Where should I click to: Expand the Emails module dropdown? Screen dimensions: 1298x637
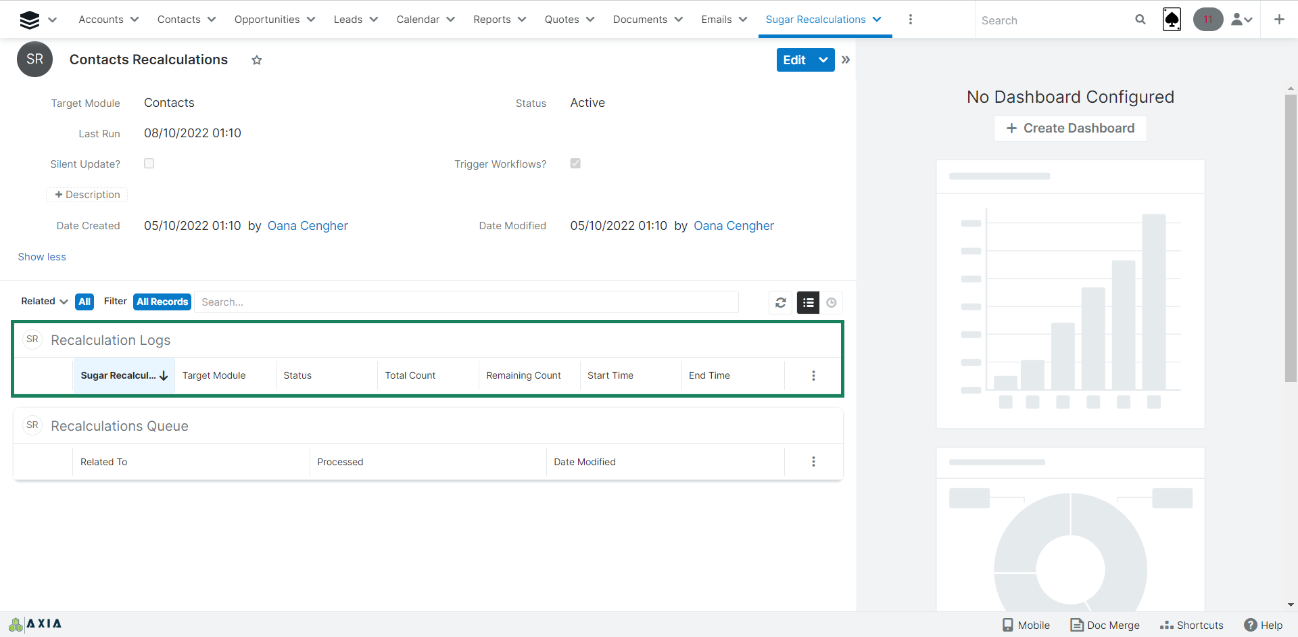(x=743, y=20)
